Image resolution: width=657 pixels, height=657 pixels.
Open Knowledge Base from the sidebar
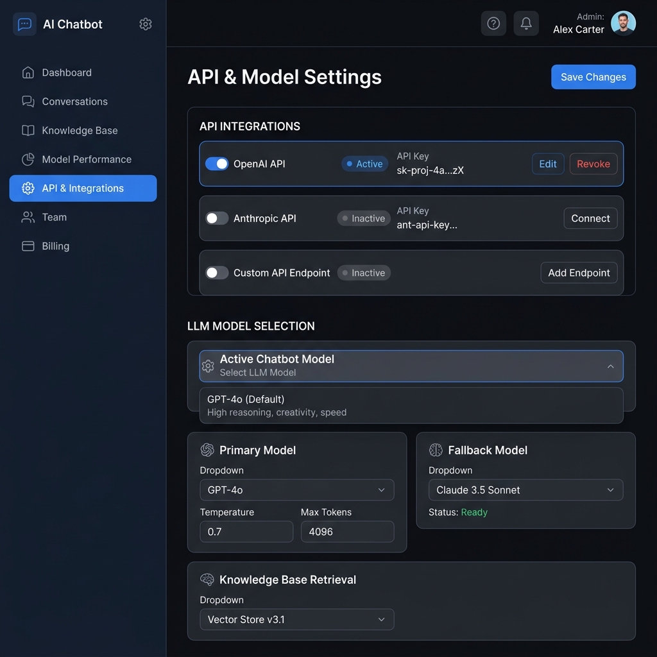point(83,130)
